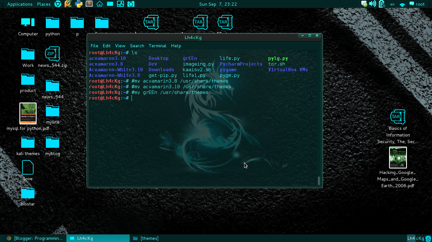432x242 pixels.
Task: Open the Python launcher icon in panel
Action: (x=79, y=4)
